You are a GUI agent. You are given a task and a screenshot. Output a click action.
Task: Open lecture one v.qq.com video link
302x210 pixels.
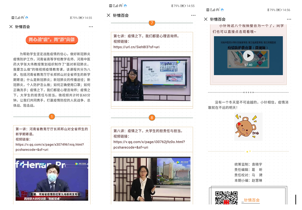(x=50, y=147)
